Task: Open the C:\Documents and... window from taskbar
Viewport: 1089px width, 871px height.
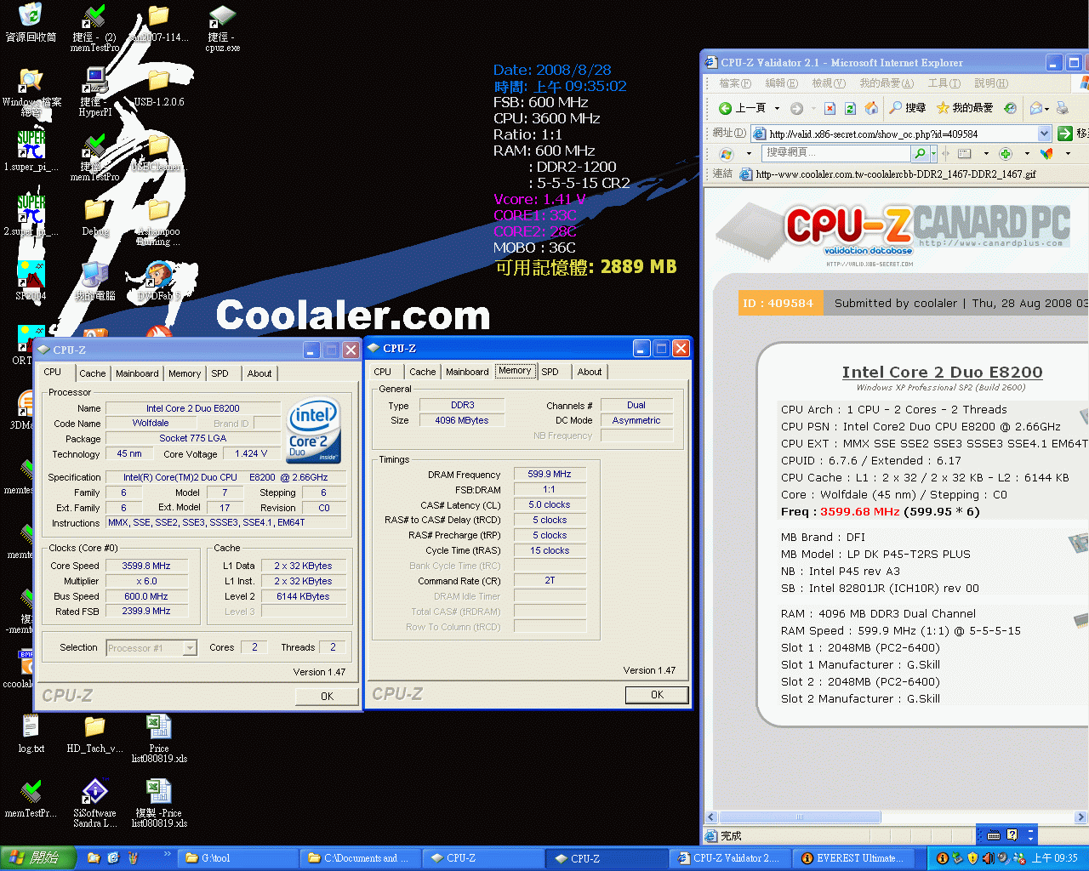Action: coord(361,858)
